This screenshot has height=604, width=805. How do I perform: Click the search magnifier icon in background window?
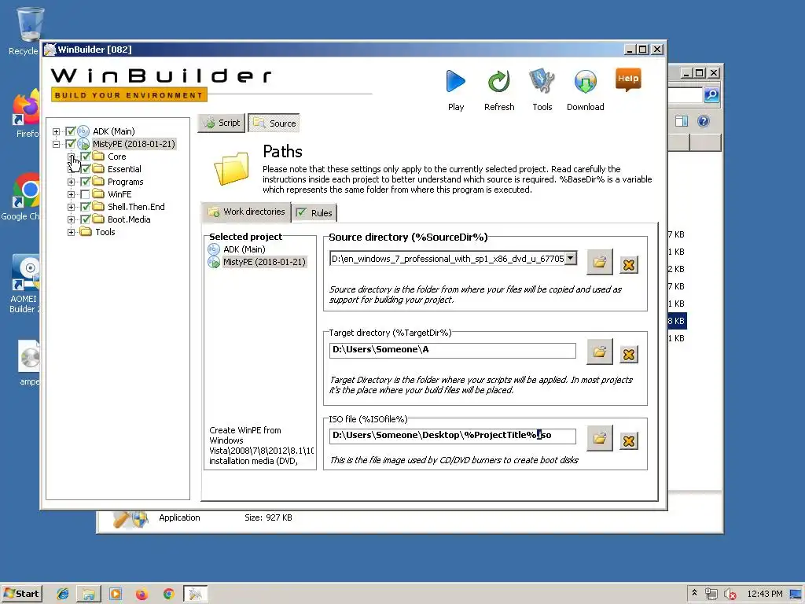[x=711, y=94]
